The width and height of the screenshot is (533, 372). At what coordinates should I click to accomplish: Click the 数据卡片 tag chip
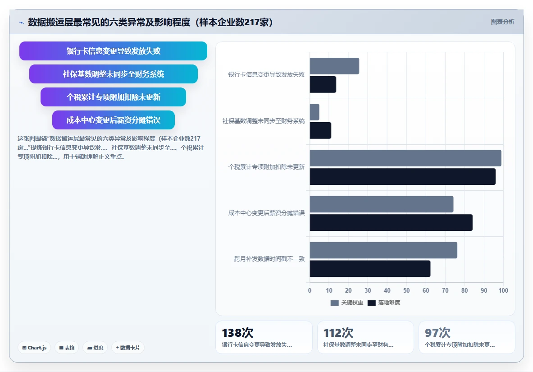point(128,348)
